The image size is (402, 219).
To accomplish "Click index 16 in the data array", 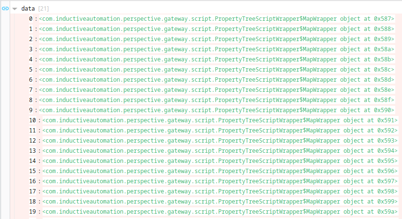I will pyautogui.click(x=32, y=181).
